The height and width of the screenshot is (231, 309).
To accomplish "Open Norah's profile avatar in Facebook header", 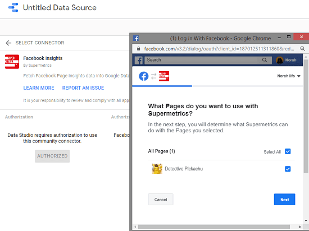I will click(x=279, y=60).
